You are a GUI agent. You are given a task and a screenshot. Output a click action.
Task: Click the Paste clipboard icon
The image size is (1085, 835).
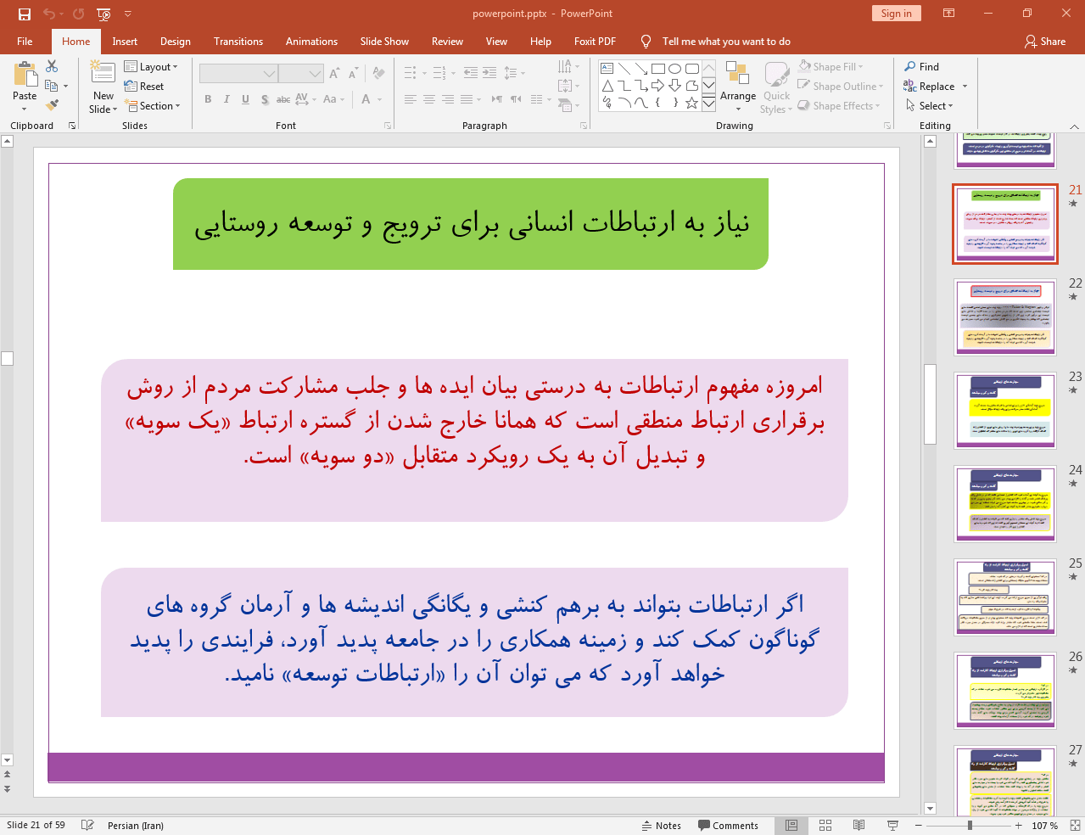(25, 75)
